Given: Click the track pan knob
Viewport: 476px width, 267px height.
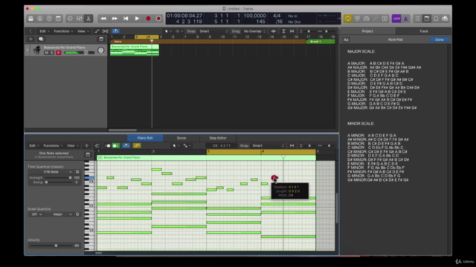Looking at the screenshot, I should (101, 50).
